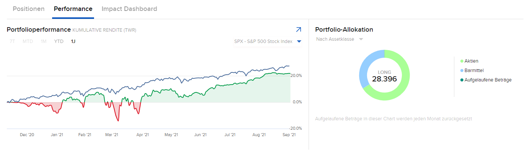The height and width of the screenshot is (155, 531).
Task: Switch to the Positionen tab
Action: click(29, 9)
